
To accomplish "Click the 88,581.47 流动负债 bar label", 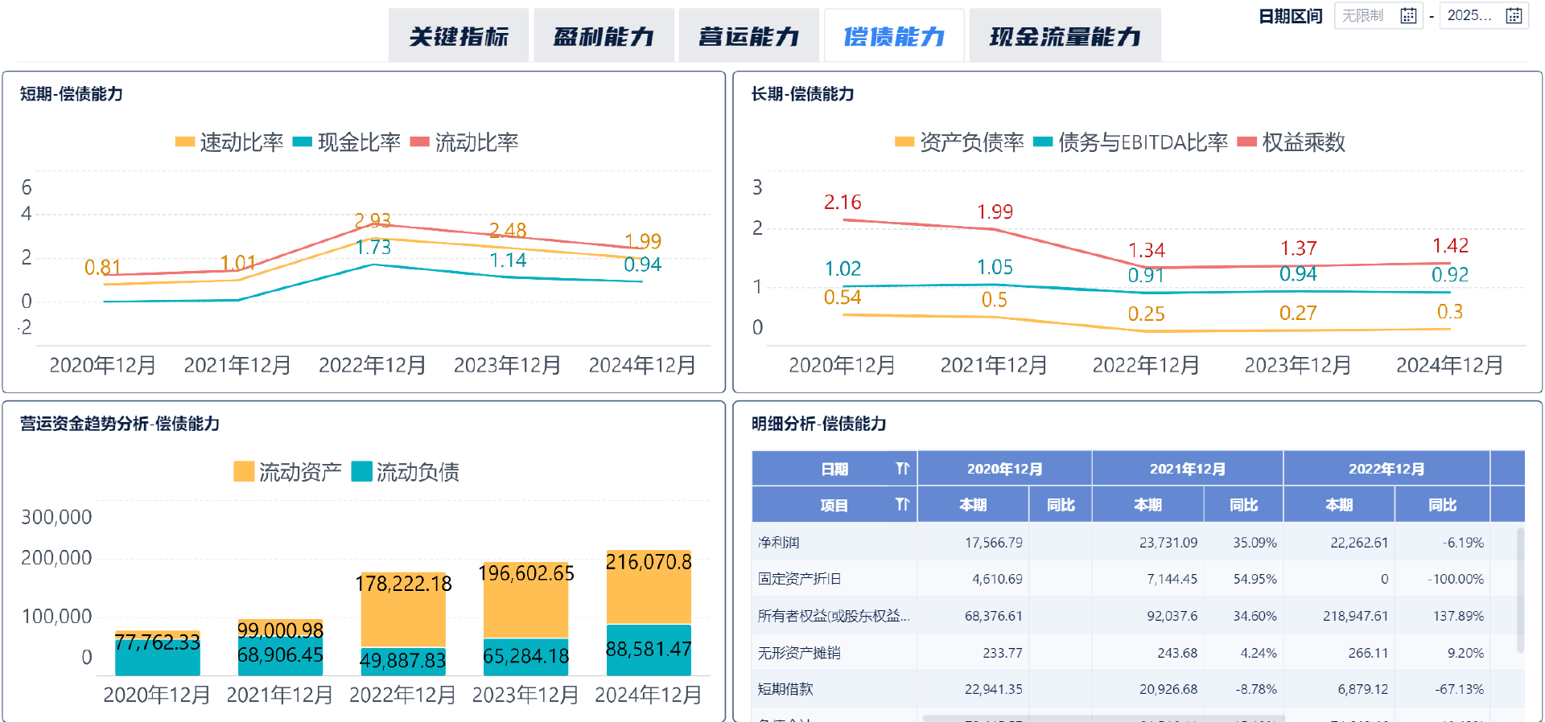I will click(x=649, y=649).
